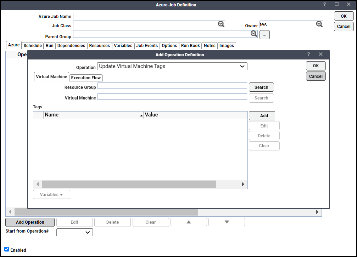Click Clear button below operations list

click(x=151, y=222)
